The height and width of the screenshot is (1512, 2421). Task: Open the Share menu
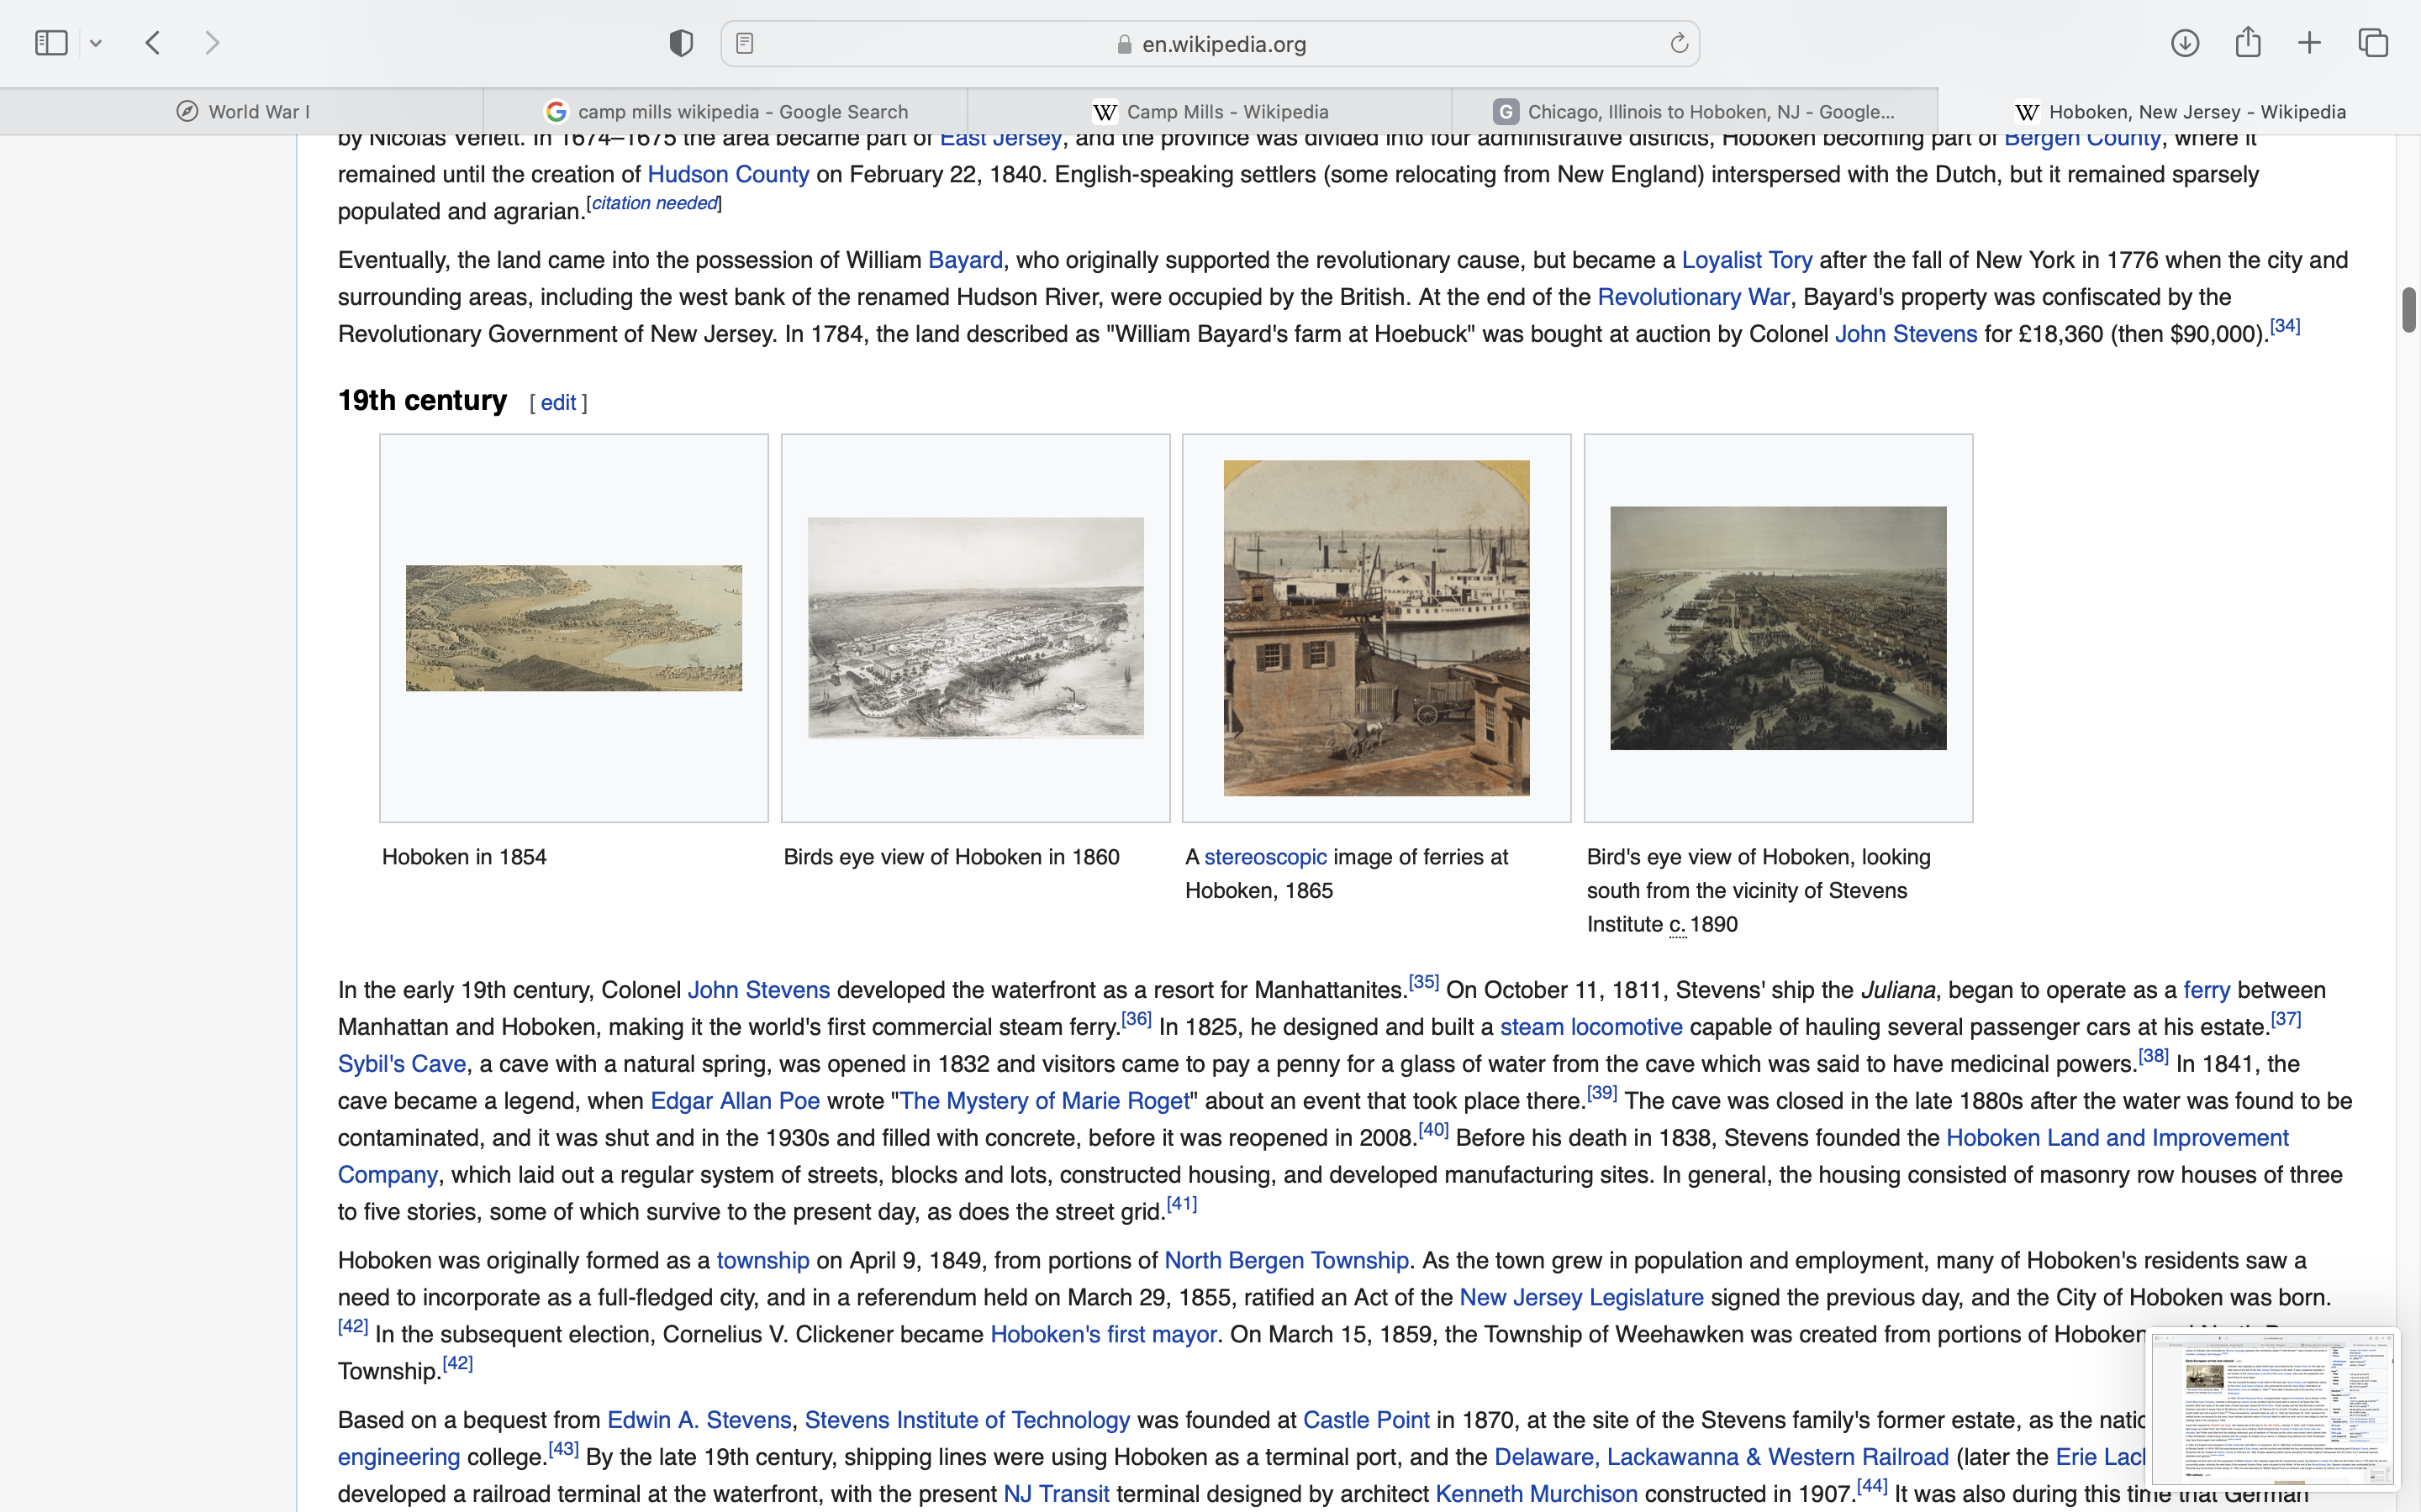tap(2248, 42)
